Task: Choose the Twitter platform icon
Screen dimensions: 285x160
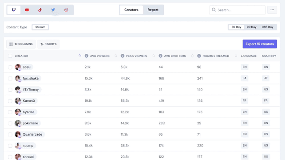Action: click(53, 10)
